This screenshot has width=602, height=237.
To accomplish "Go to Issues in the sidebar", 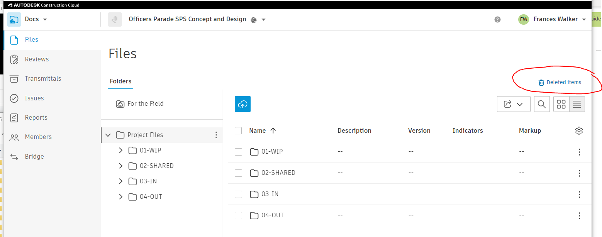I will pyautogui.click(x=34, y=98).
